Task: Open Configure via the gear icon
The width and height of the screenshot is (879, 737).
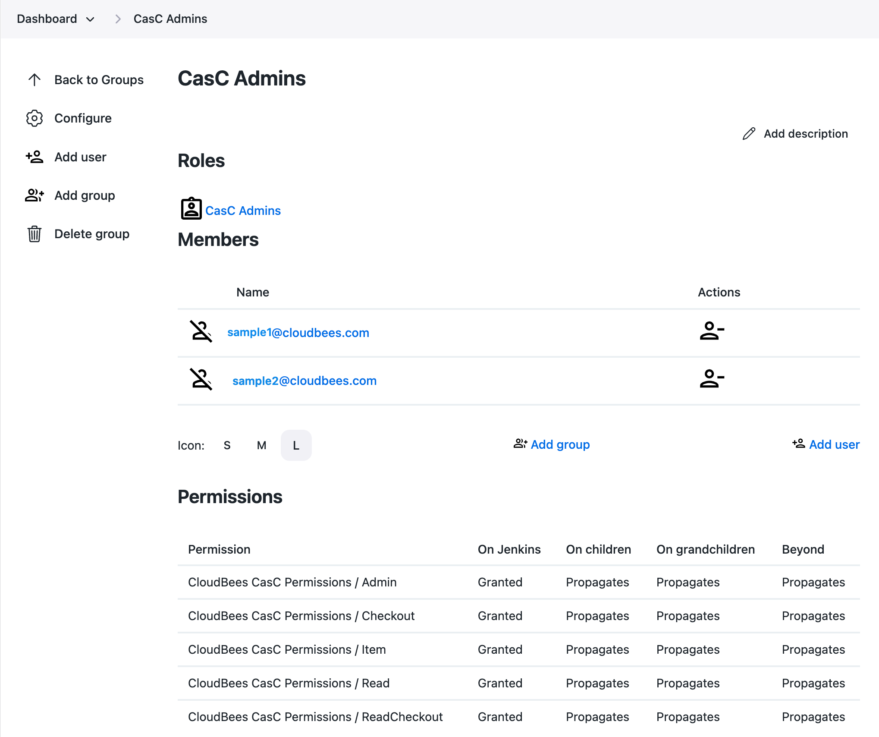Action: pos(35,118)
